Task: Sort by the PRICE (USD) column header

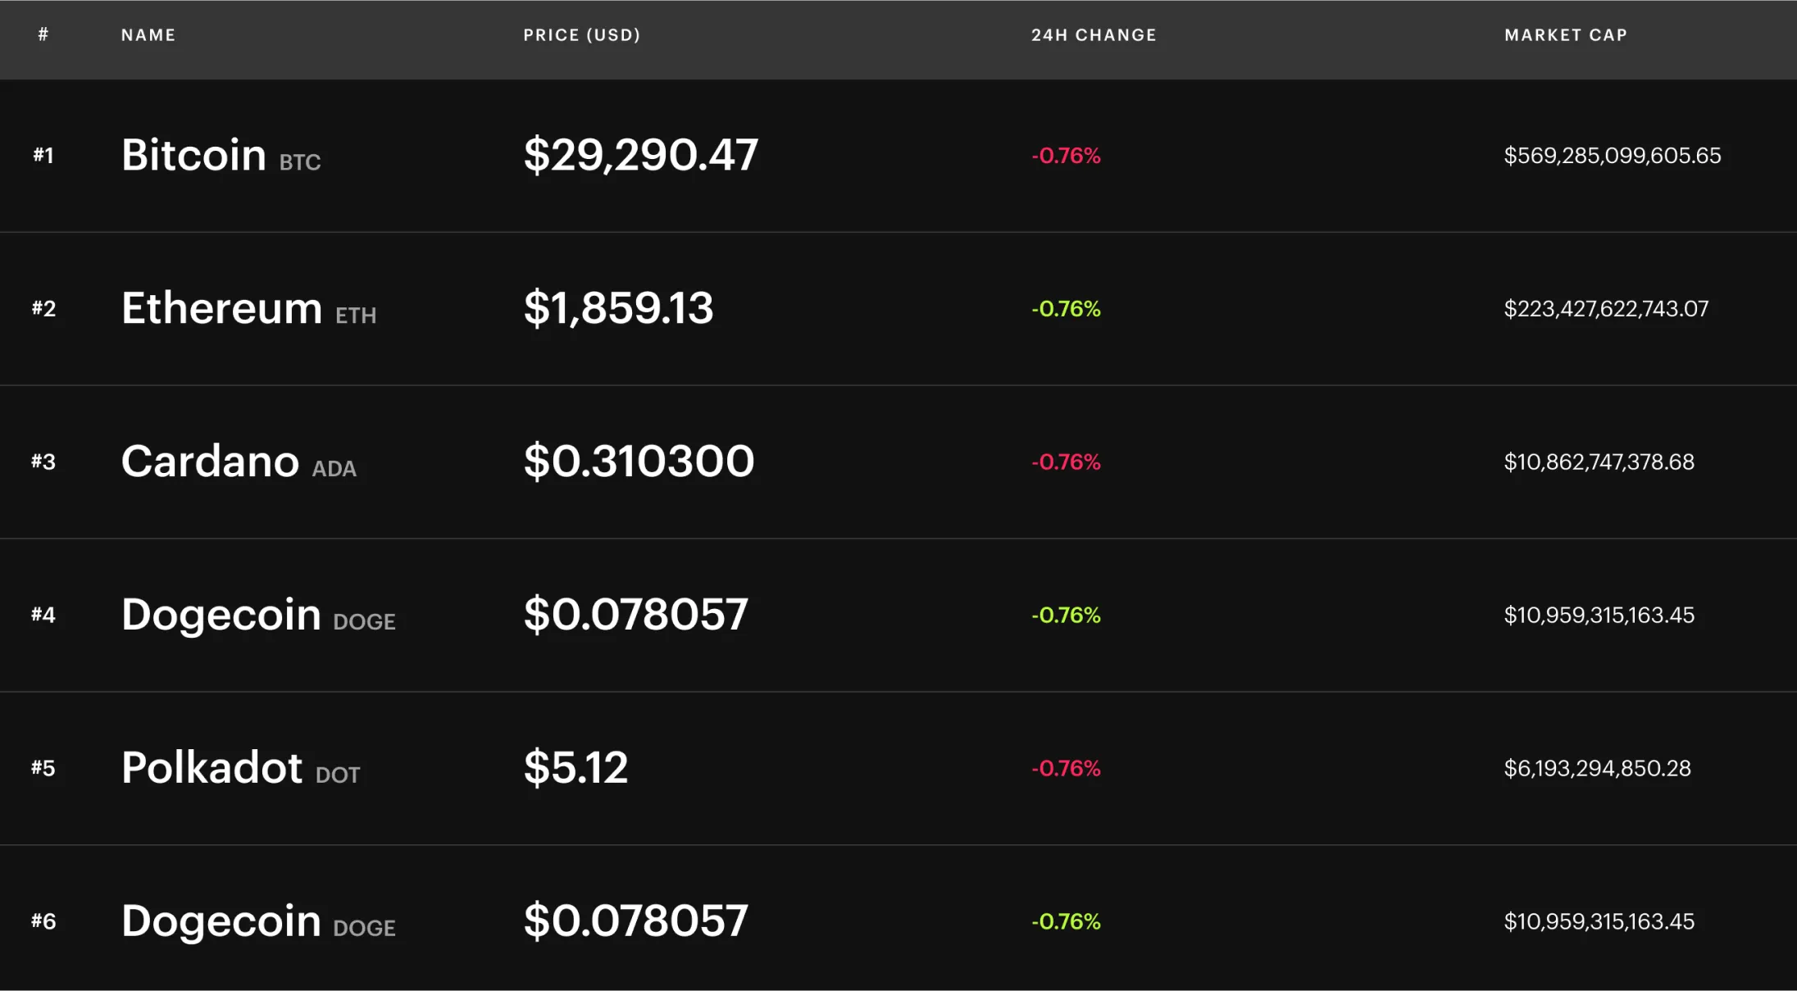Action: (581, 35)
